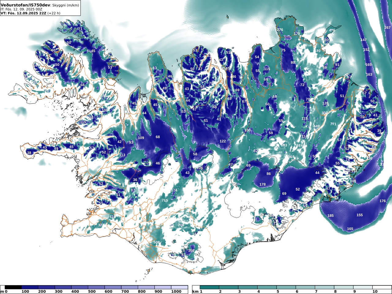Image resolution: width=392 pixels, height=294 pixels.
Task: Click the map value 170 in the northeast
Action: pyautogui.click(x=297, y=34)
